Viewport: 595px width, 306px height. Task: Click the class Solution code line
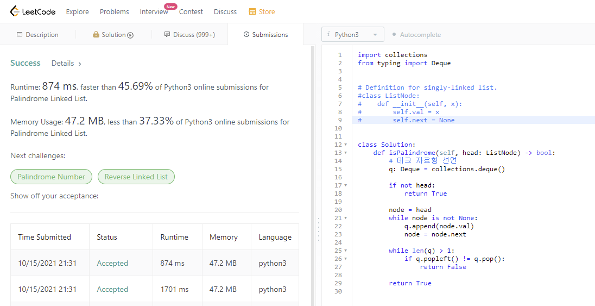pos(387,145)
